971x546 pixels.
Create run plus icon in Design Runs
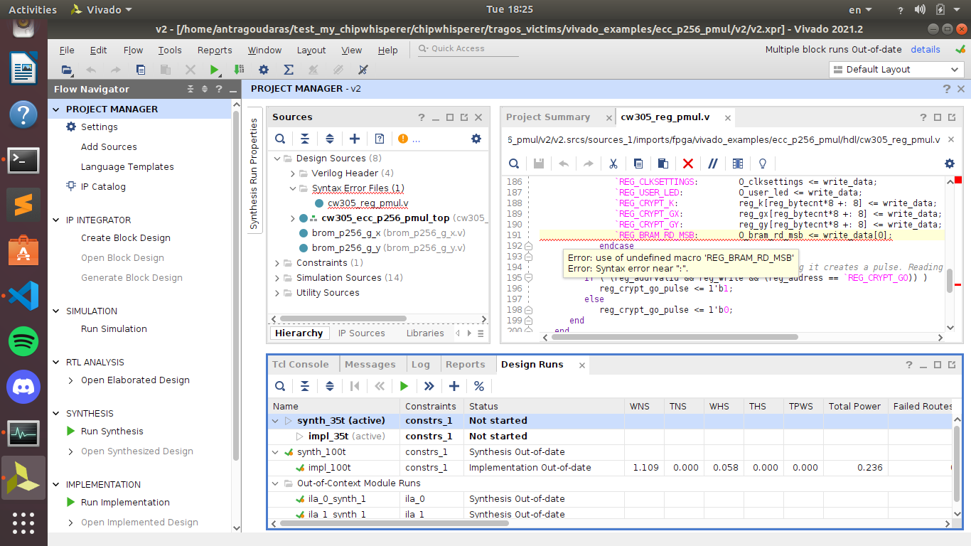coord(454,386)
